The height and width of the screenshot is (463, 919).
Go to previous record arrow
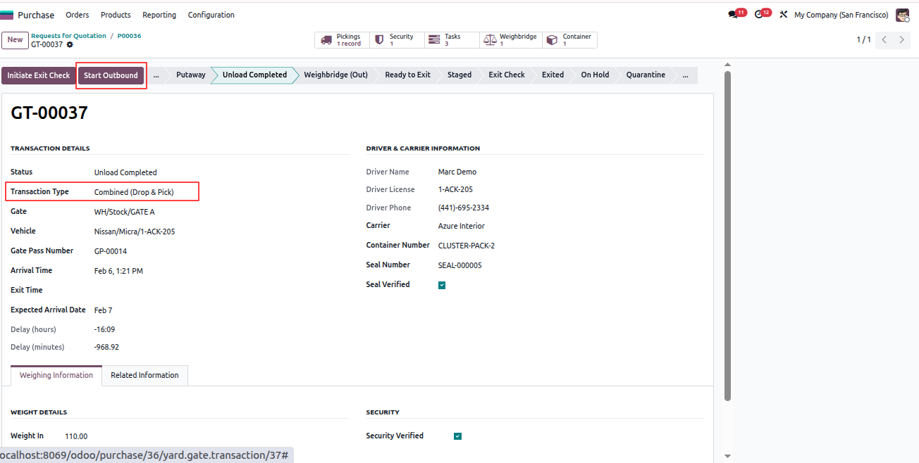[884, 40]
